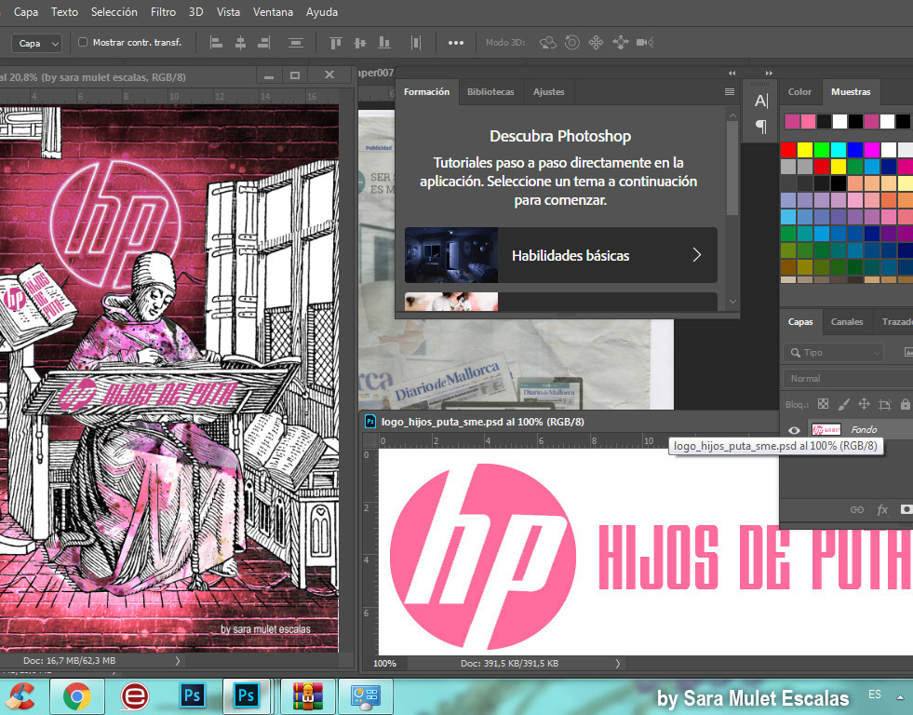Image resolution: width=913 pixels, height=715 pixels.
Task: Click the Formación panel vertical scrollbar
Action: (732, 168)
